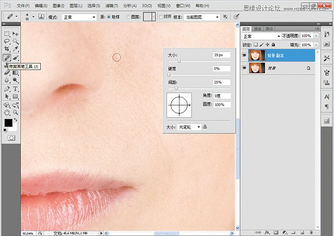The height and width of the screenshot is (236, 334).
Task: Select the Healing Brush tool
Action: [7, 58]
